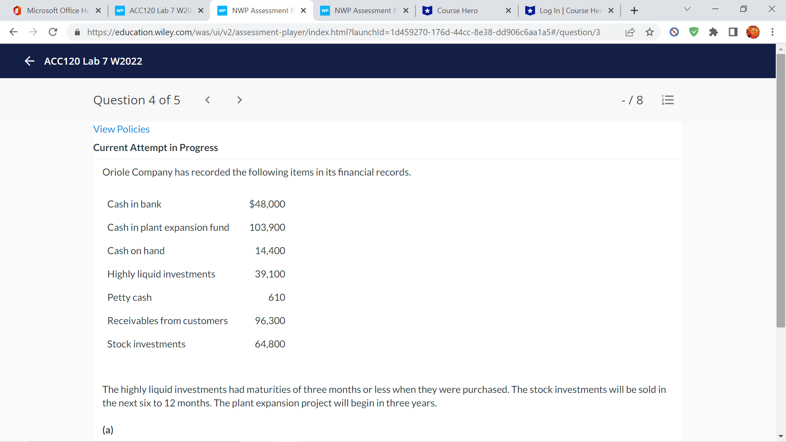
Task: Open the question list icon in the assessment
Action: [668, 100]
